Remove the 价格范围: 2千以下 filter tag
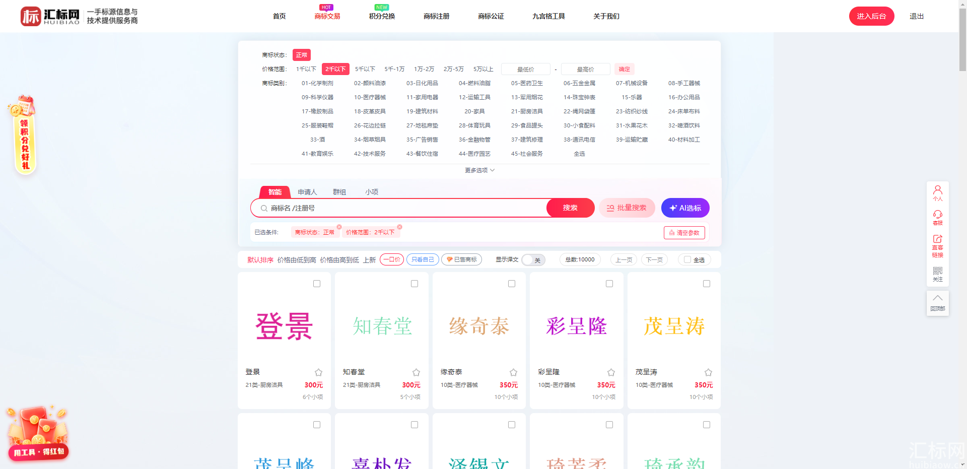 (399, 227)
